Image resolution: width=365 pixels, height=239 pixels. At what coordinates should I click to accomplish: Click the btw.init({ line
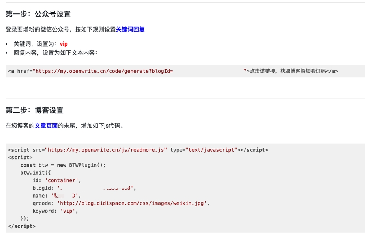point(36,173)
